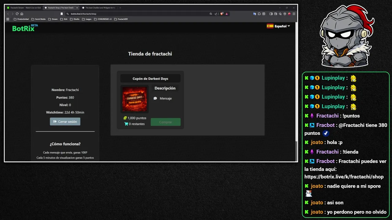
Task: Share this page via the share icon
Action: coord(216,14)
